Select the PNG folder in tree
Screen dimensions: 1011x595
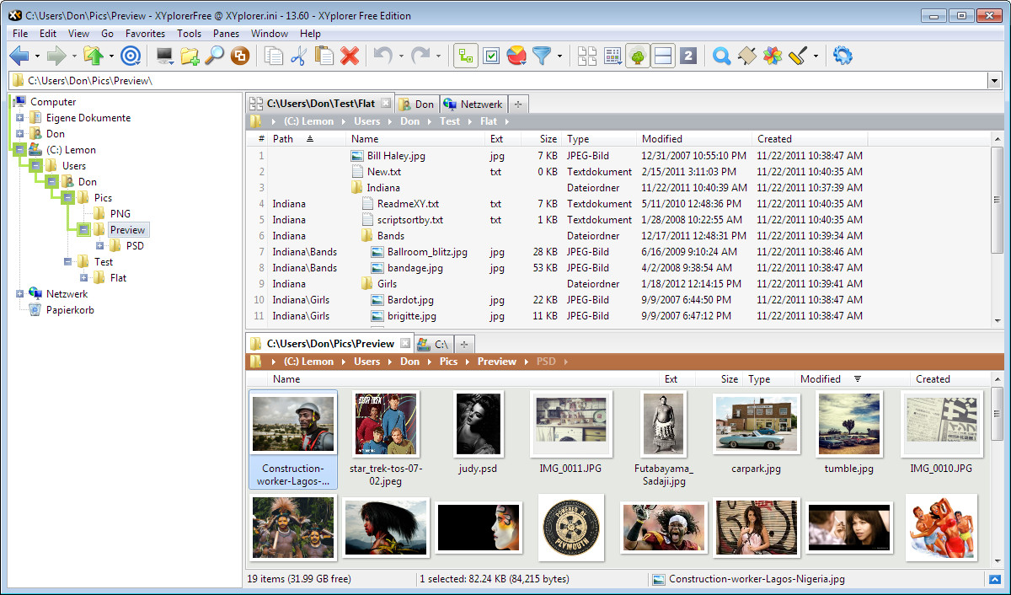pyautogui.click(x=120, y=214)
